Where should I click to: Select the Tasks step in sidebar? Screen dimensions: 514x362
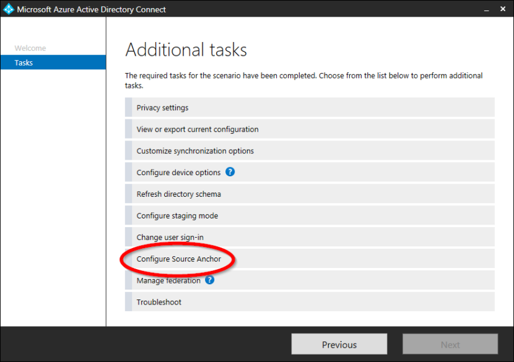pos(24,62)
